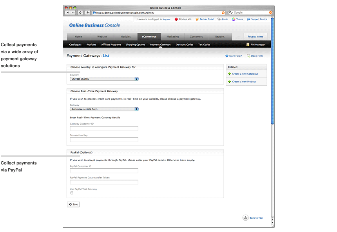The image size is (337, 232).
Task: Click the Create a new Catalogue link
Action: point(245,74)
